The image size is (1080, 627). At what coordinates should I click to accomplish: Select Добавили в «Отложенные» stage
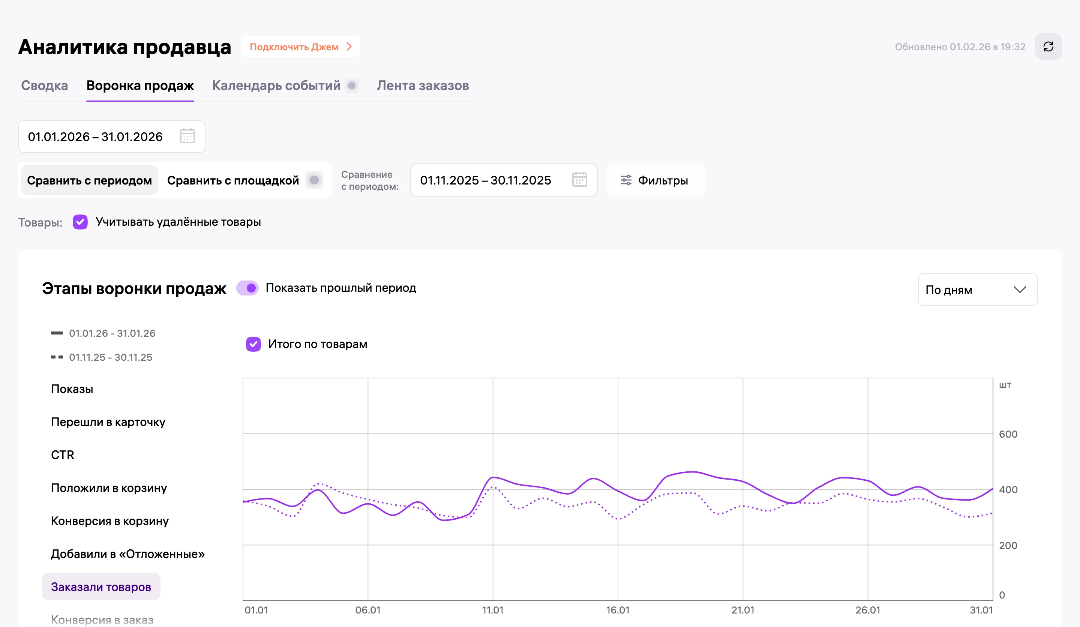128,554
